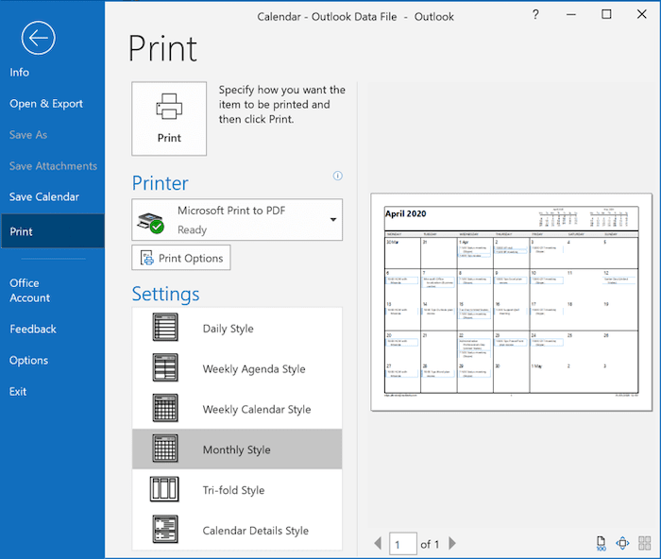
Task: Click the April 2020 calendar preview
Action: (x=512, y=302)
